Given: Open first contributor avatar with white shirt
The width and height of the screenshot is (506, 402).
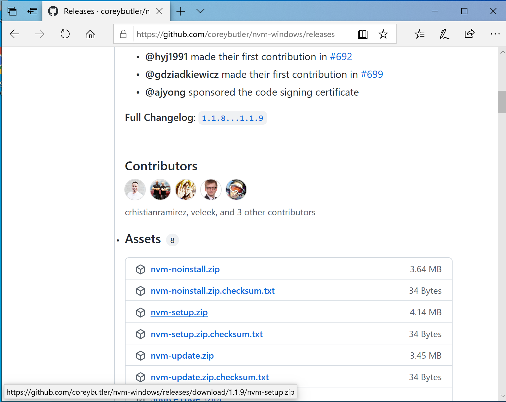Looking at the screenshot, I should [x=135, y=190].
